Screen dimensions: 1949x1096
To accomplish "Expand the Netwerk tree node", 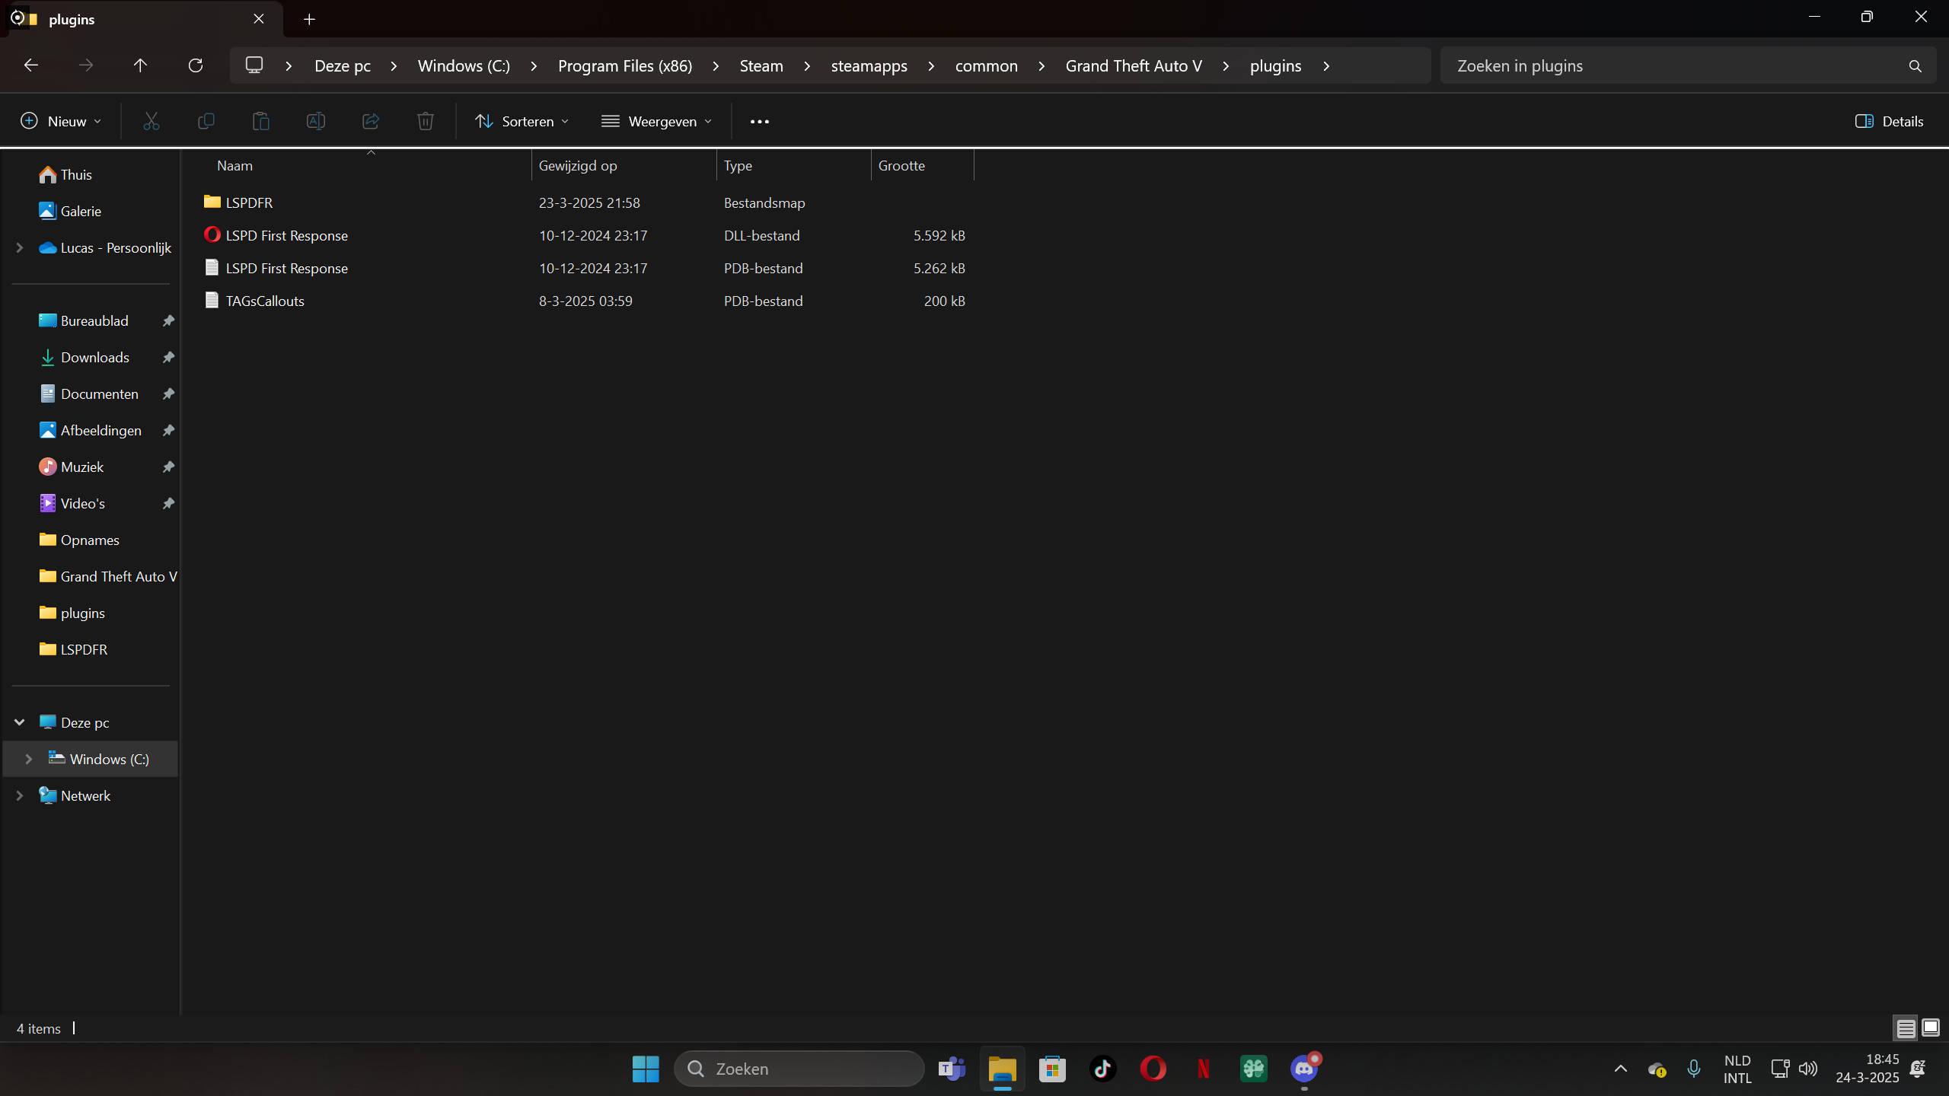I will (x=20, y=795).
